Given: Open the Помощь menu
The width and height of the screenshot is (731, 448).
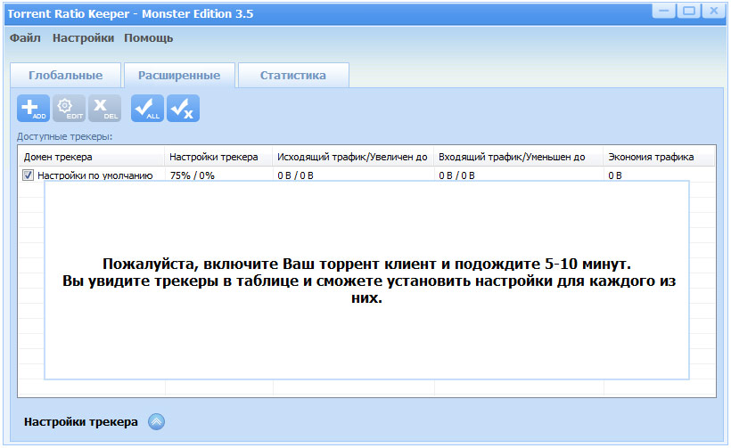Looking at the screenshot, I should pyautogui.click(x=148, y=37).
